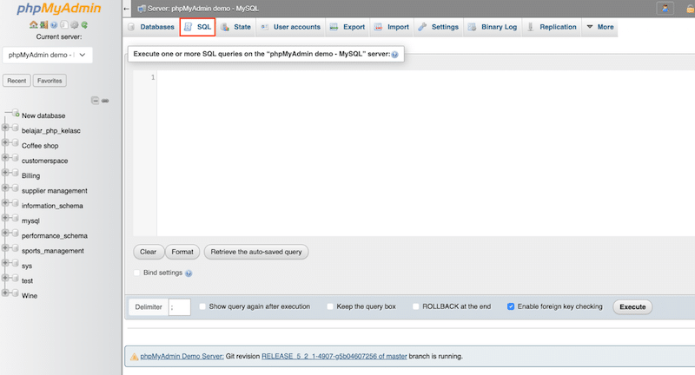The width and height of the screenshot is (695, 375).
Task: Toggle the link with main panel chain icon
Action: tap(105, 101)
